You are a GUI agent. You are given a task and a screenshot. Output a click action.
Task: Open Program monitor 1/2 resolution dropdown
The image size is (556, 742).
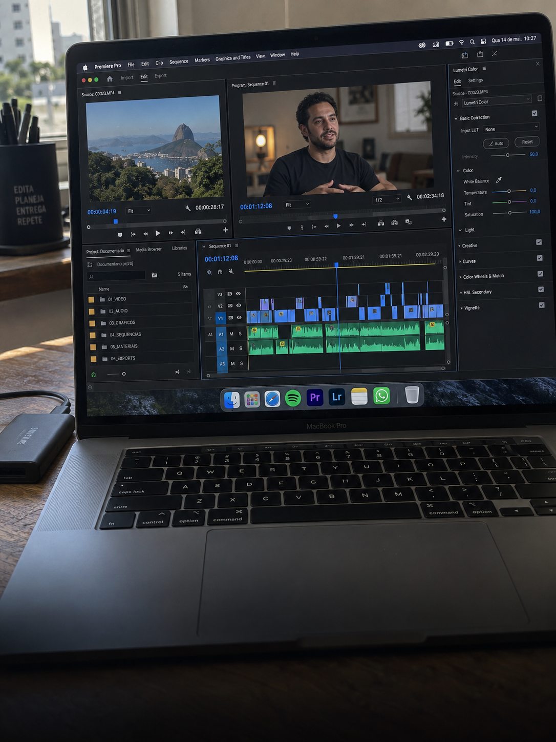[387, 199]
